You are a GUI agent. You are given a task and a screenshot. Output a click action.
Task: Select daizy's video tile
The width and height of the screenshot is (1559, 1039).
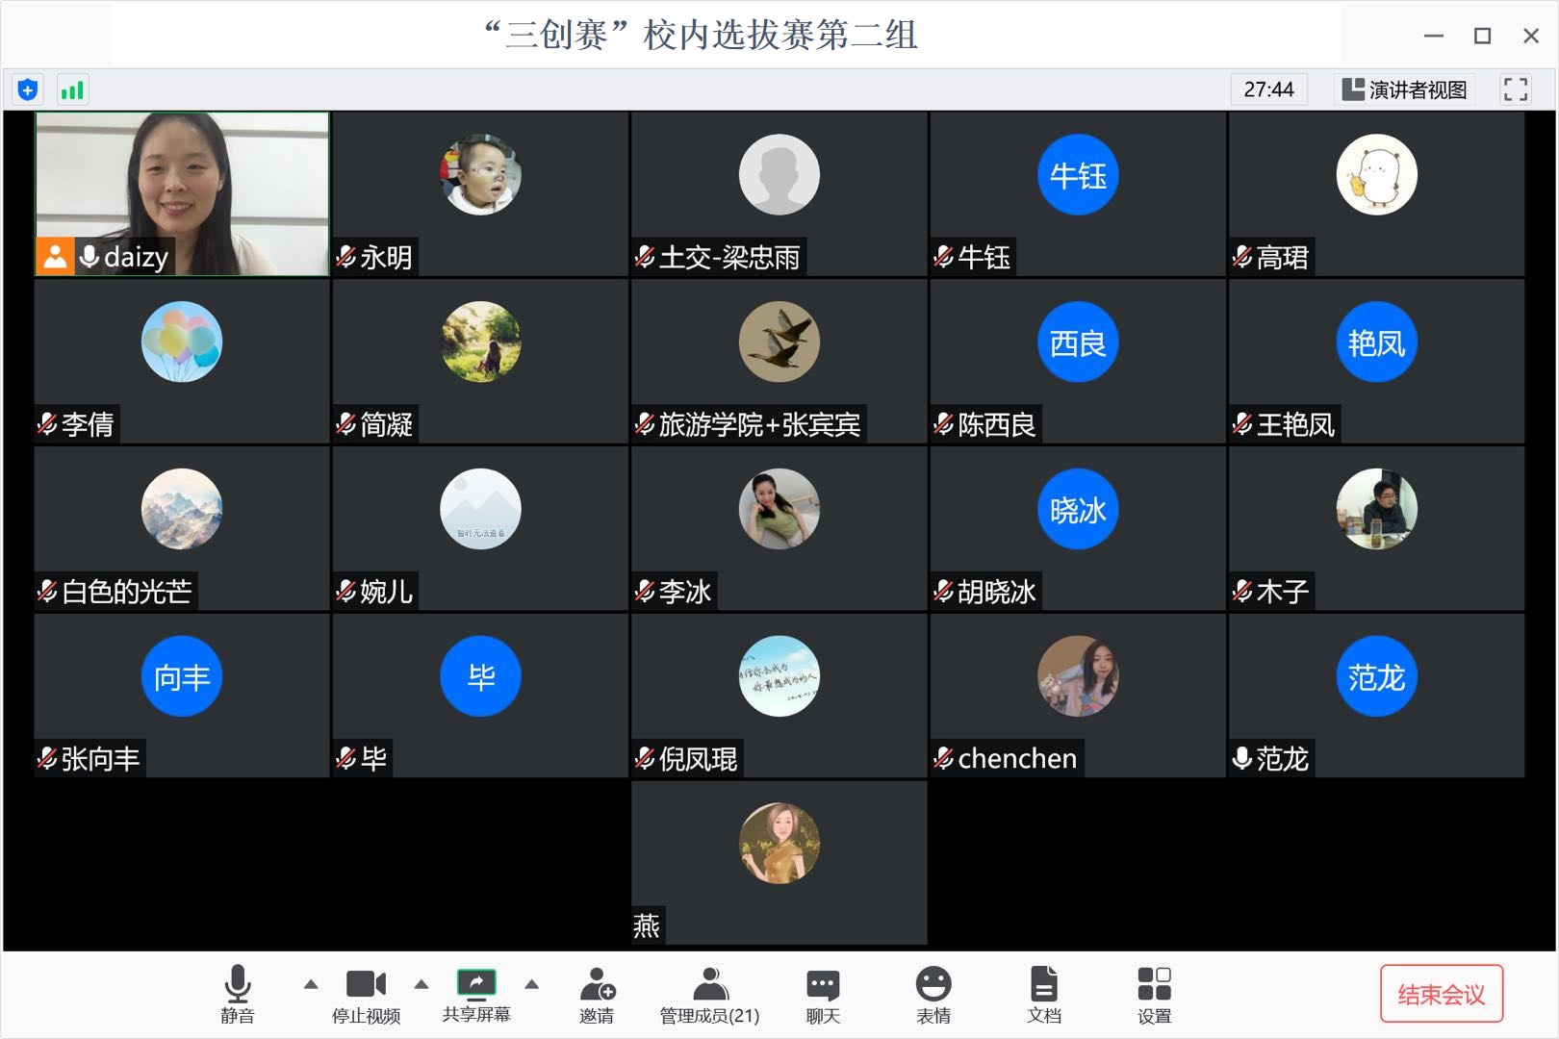[x=182, y=193]
